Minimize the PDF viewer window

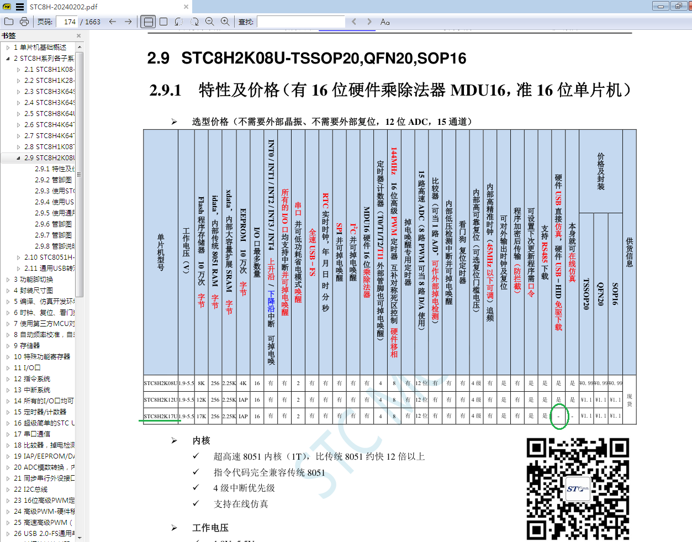[661, 6]
